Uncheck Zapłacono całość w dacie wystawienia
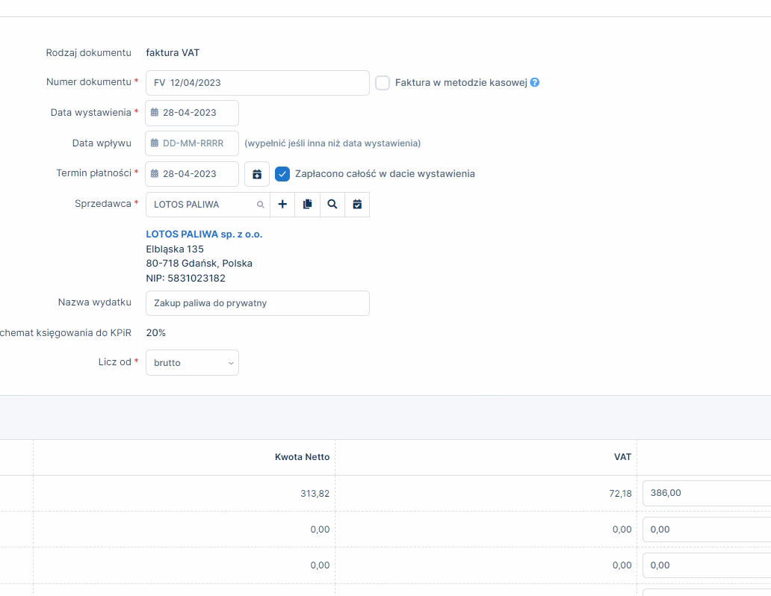The height and width of the screenshot is (596, 771). [282, 174]
